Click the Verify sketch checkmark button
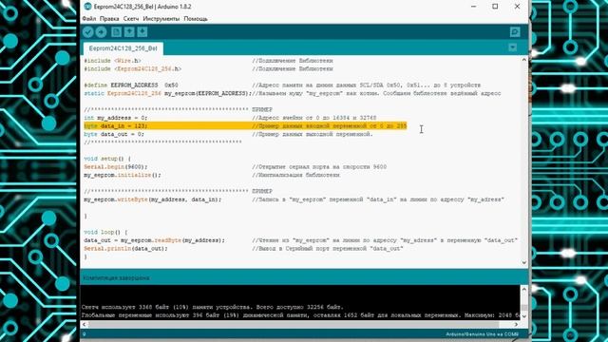Image resolution: width=608 pixels, height=342 pixels. tap(88, 31)
